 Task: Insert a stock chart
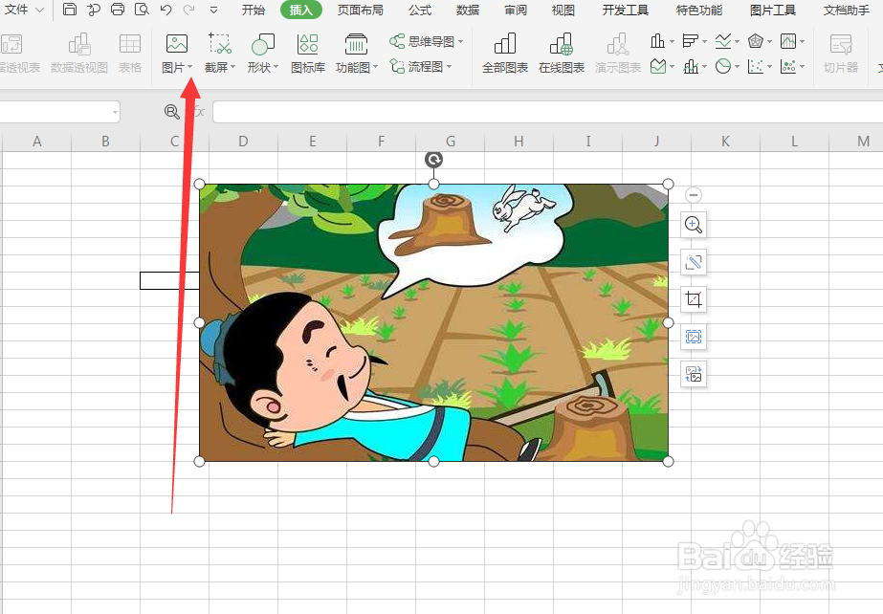point(788,40)
